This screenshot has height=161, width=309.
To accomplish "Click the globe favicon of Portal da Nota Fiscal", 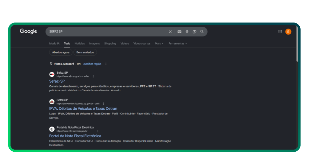I will coord(52,129).
